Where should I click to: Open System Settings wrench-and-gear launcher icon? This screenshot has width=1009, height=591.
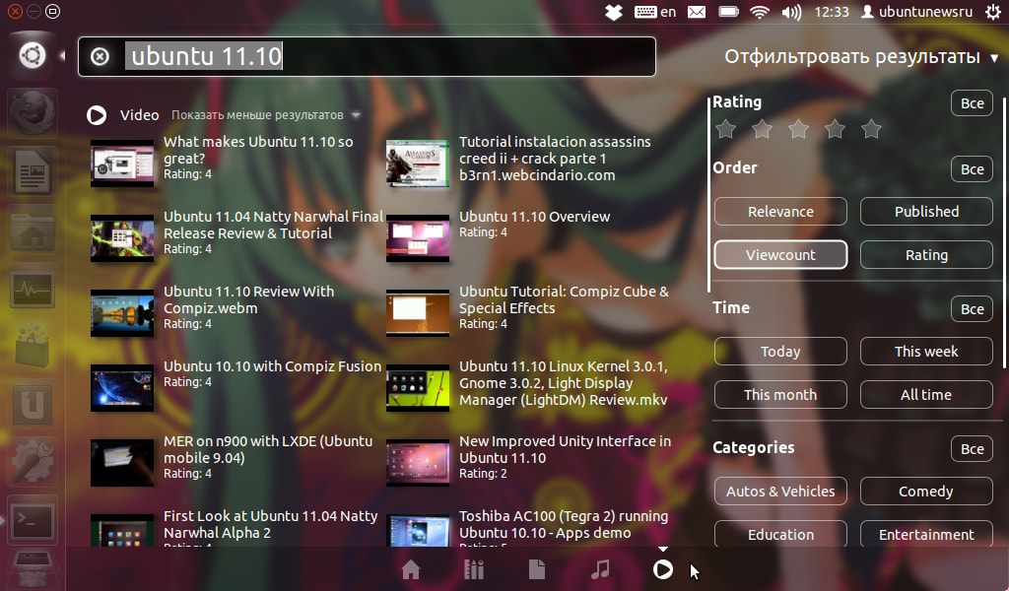tap(33, 462)
